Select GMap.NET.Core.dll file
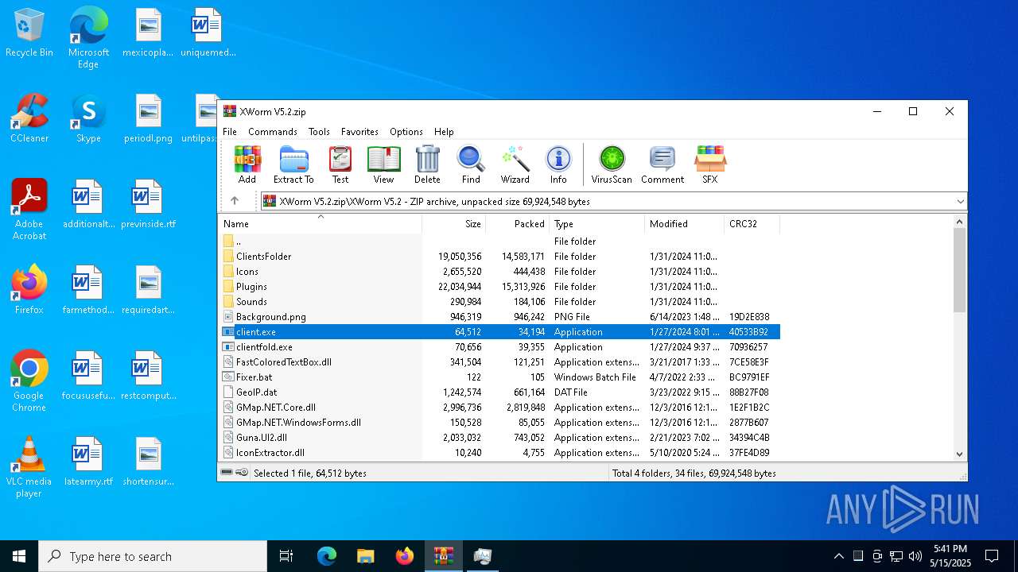The height and width of the screenshot is (572, 1018). [499, 408]
